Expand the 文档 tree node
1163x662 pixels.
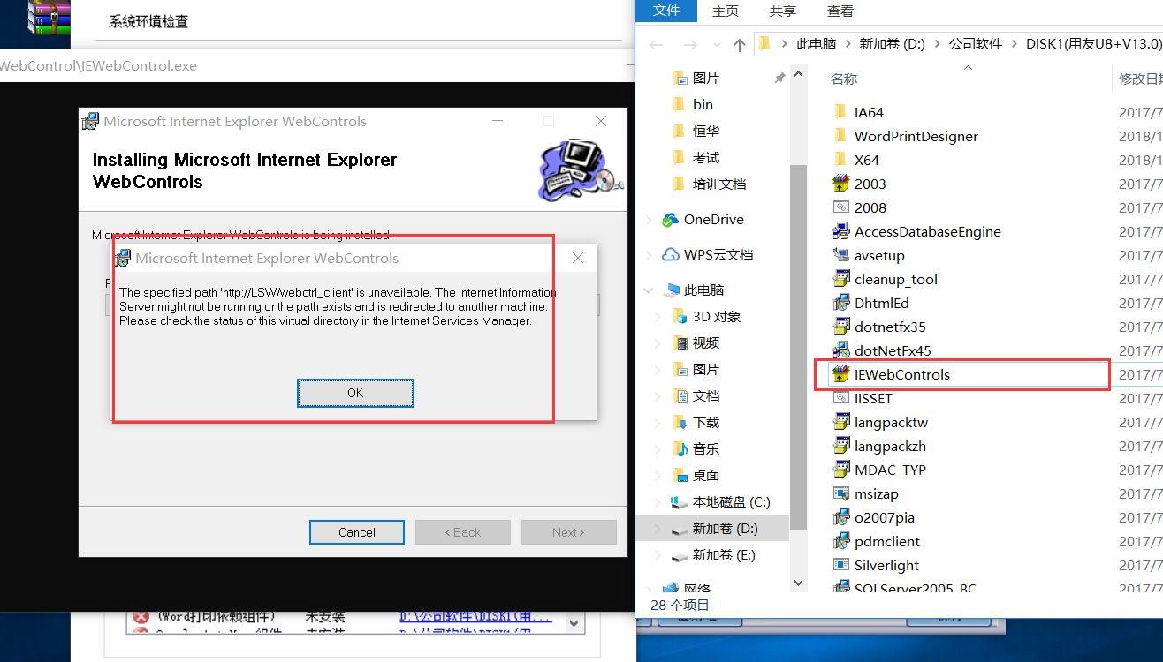[658, 395]
